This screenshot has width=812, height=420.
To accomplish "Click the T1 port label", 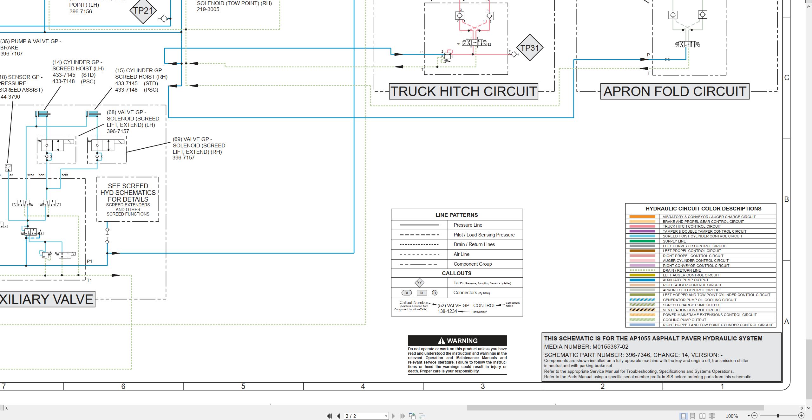I will point(89,280).
